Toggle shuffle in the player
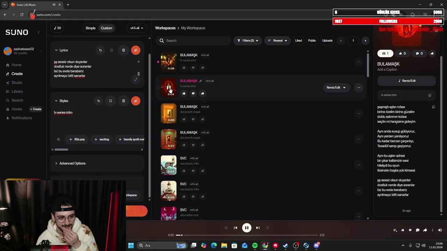The image size is (447, 251). pyautogui.click(x=226, y=228)
